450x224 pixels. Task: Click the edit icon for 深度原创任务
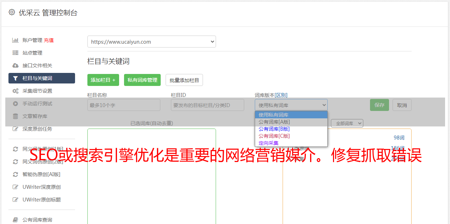click(16, 129)
